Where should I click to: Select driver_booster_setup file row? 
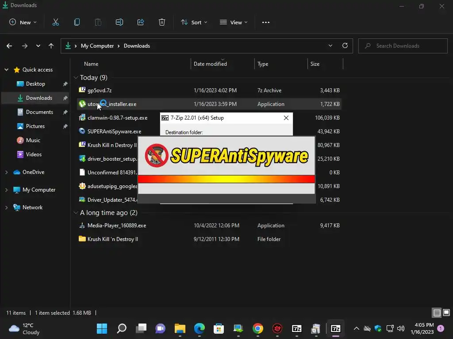pyautogui.click(x=107, y=159)
